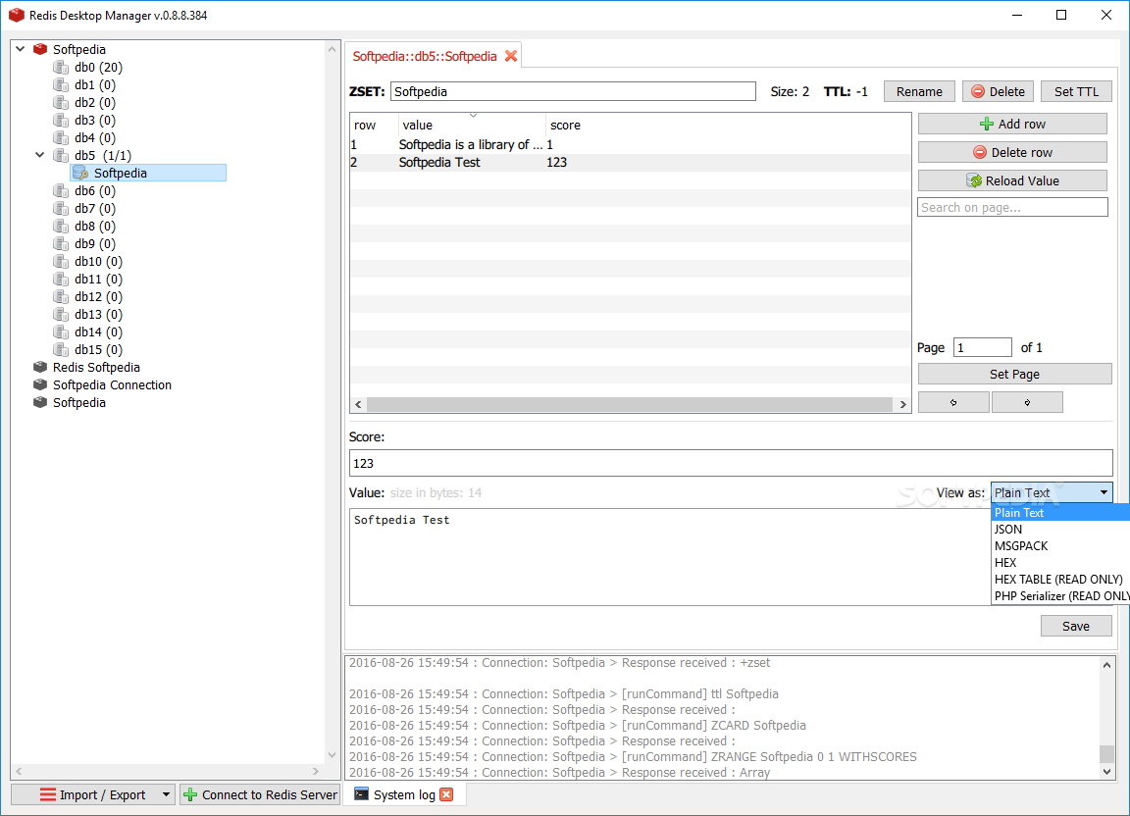Click the Softpedia key icon under db5
1130x816 pixels.
[80, 173]
